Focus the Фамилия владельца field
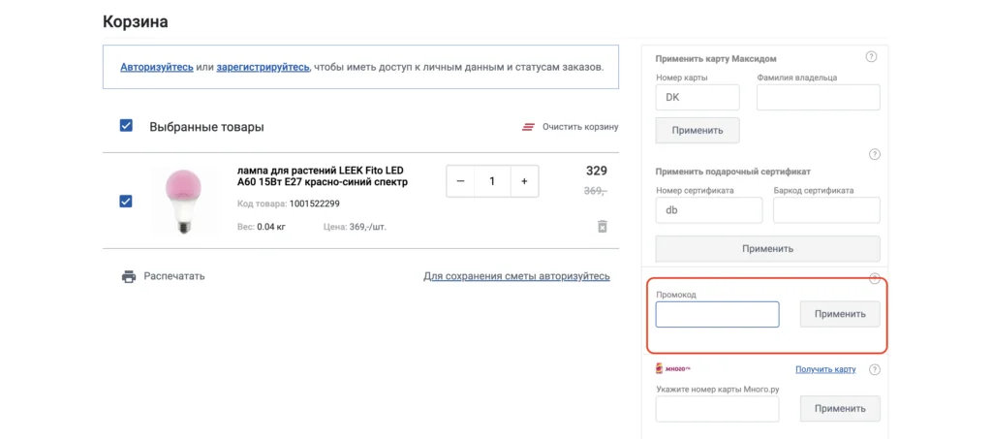The height and width of the screenshot is (439, 992). coord(818,97)
